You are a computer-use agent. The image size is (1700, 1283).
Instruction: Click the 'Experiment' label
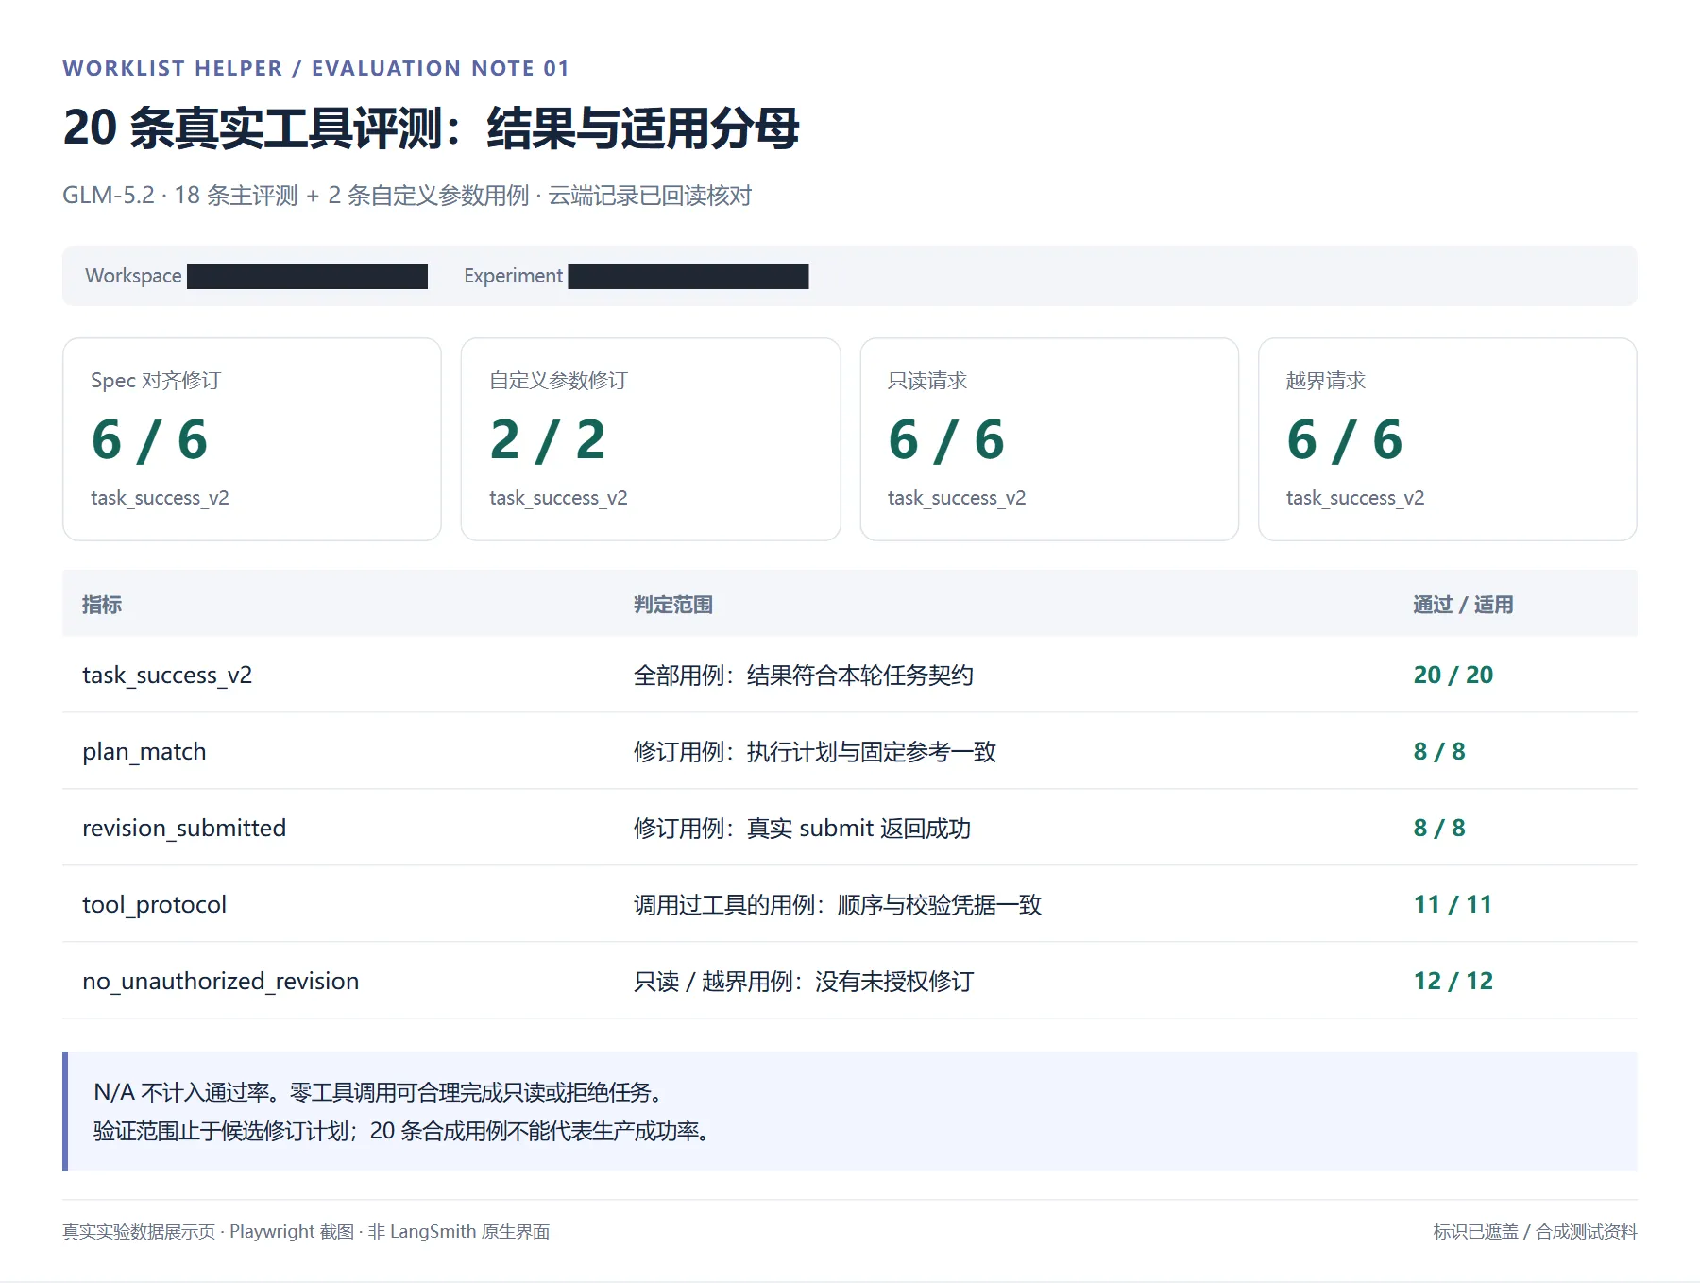[513, 276]
